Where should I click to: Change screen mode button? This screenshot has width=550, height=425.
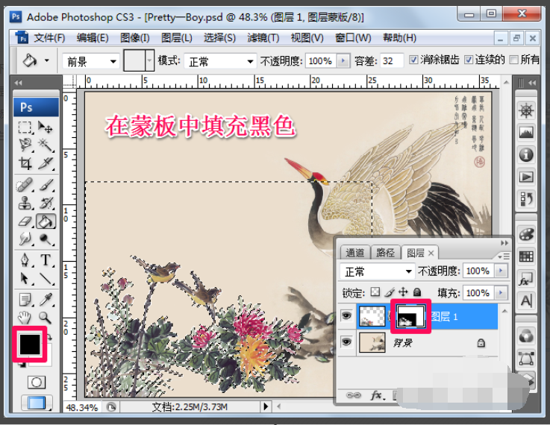click(x=37, y=403)
